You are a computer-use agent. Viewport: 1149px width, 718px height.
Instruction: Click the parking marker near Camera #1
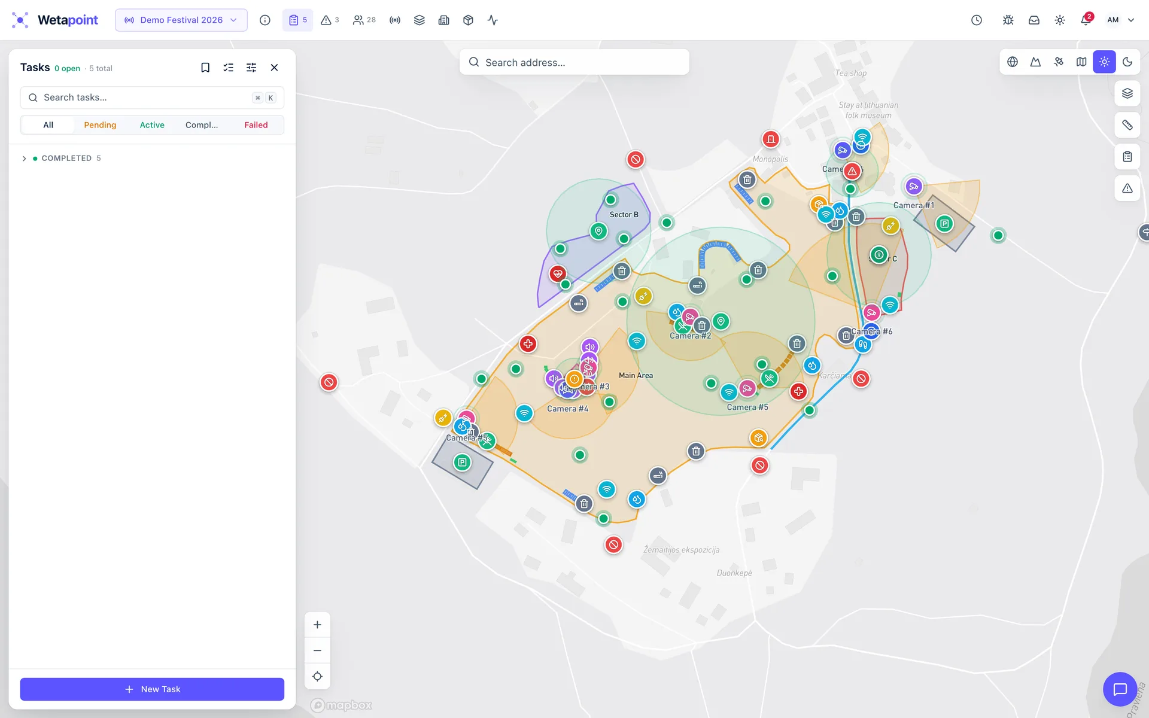pos(944,224)
